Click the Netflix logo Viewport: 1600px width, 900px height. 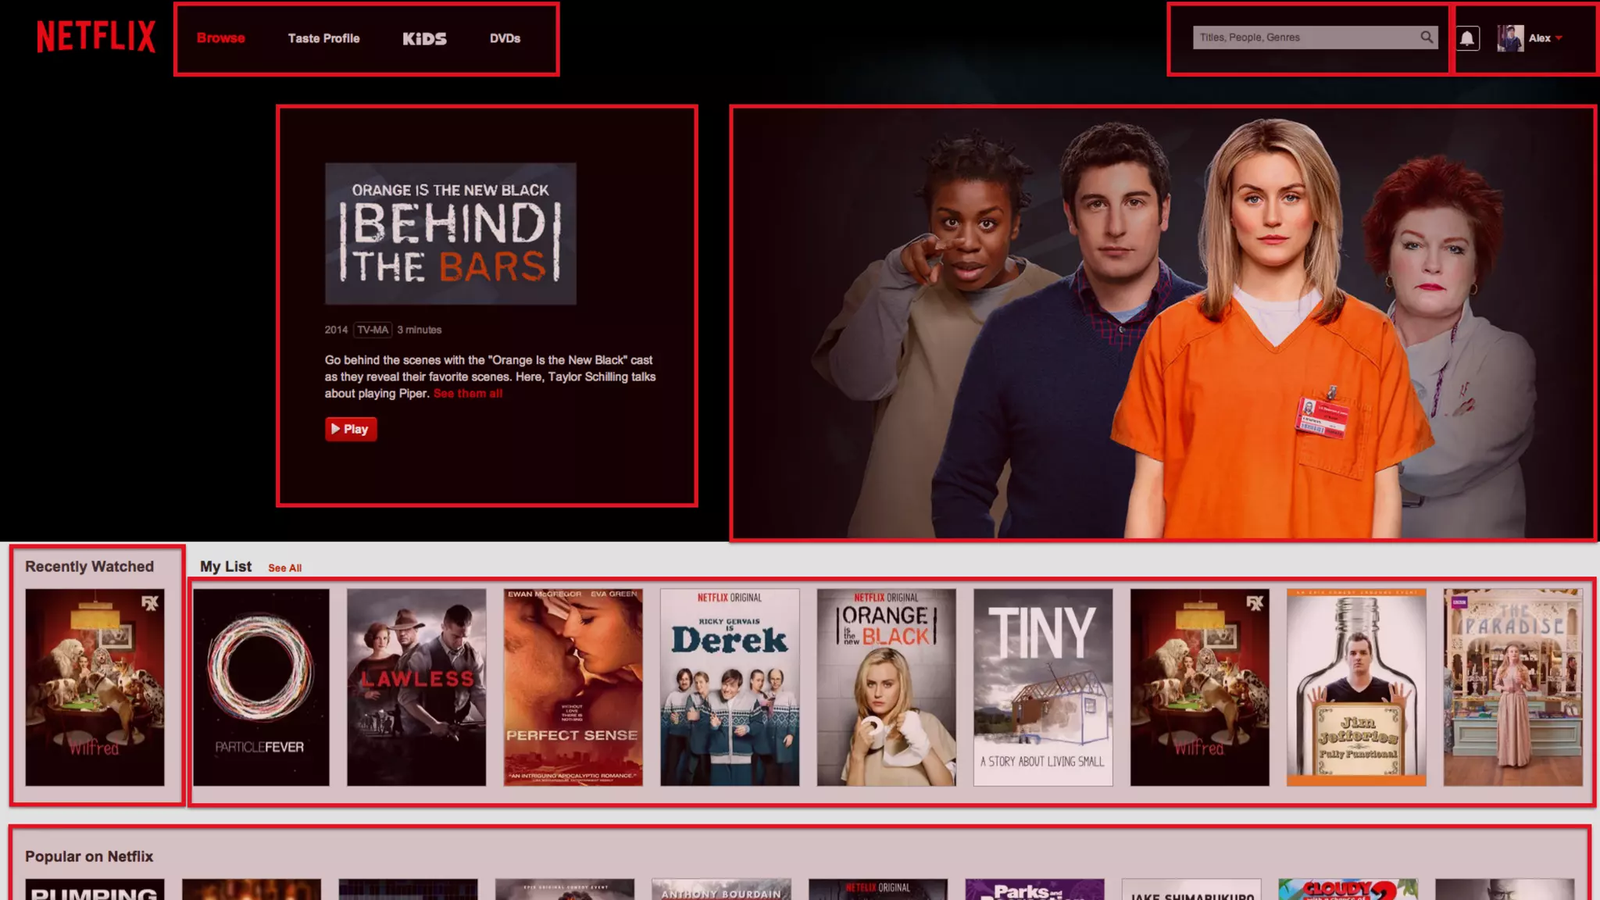click(x=96, y=37)
